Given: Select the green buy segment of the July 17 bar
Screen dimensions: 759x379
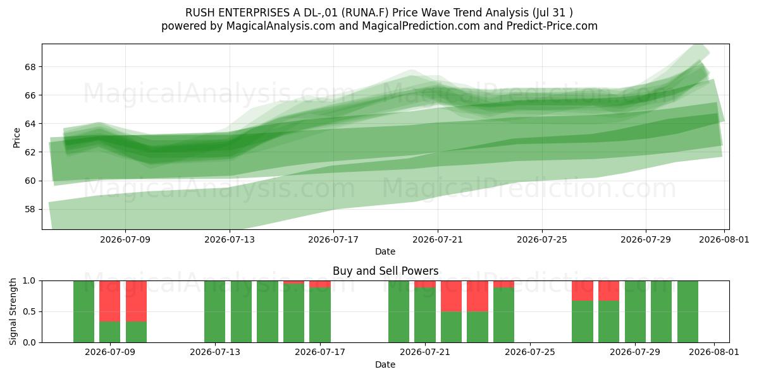Looking at the screenshot, I should (320, 315).
